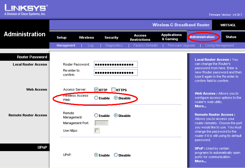The image size is (245, 168).
Task: Select the Management sub-tab
Action: tap(66, 45)
